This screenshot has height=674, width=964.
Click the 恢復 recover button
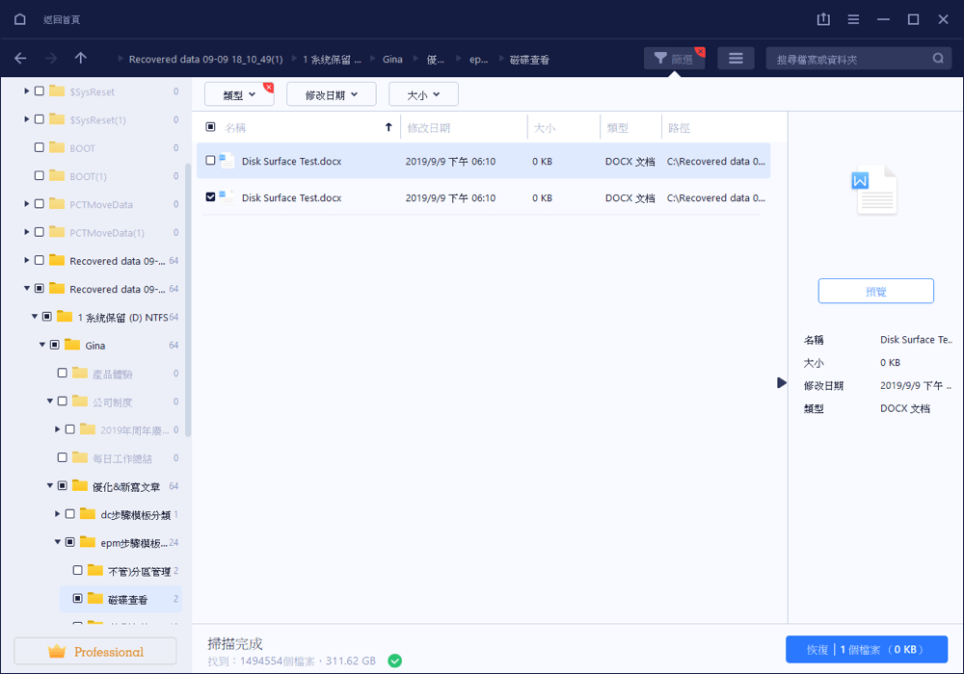pyautogui.click(x=867, y=649)
